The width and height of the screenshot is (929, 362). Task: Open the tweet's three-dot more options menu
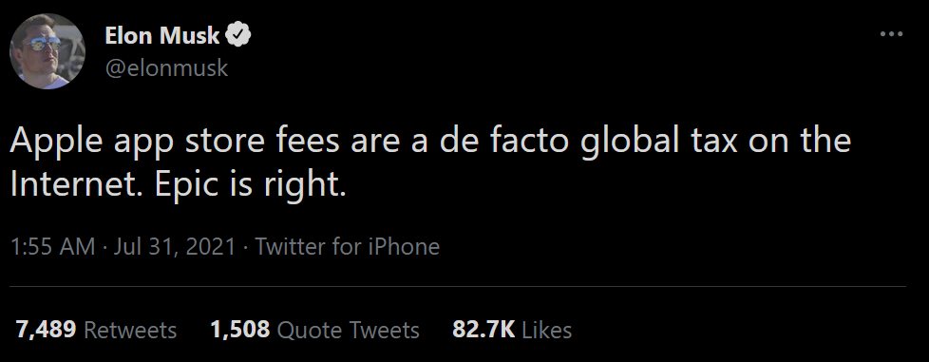click(891, 34)
